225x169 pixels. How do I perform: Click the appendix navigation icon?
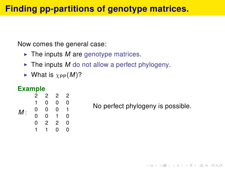point(207,165)
